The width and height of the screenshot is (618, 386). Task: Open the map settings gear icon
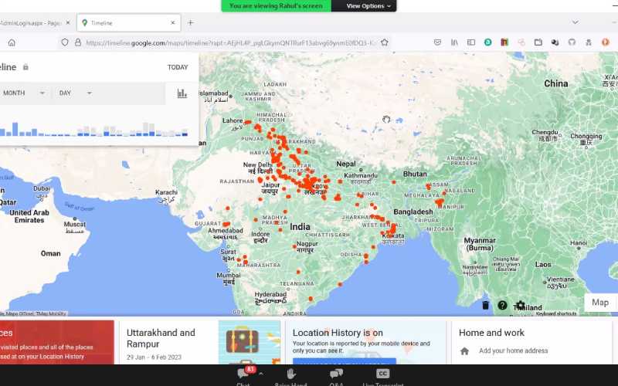[521, 305]
